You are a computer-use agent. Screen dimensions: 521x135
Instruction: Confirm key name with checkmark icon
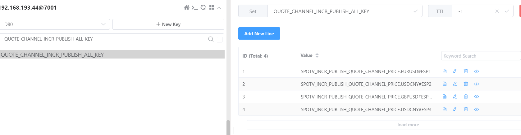[x=415, y=11]
